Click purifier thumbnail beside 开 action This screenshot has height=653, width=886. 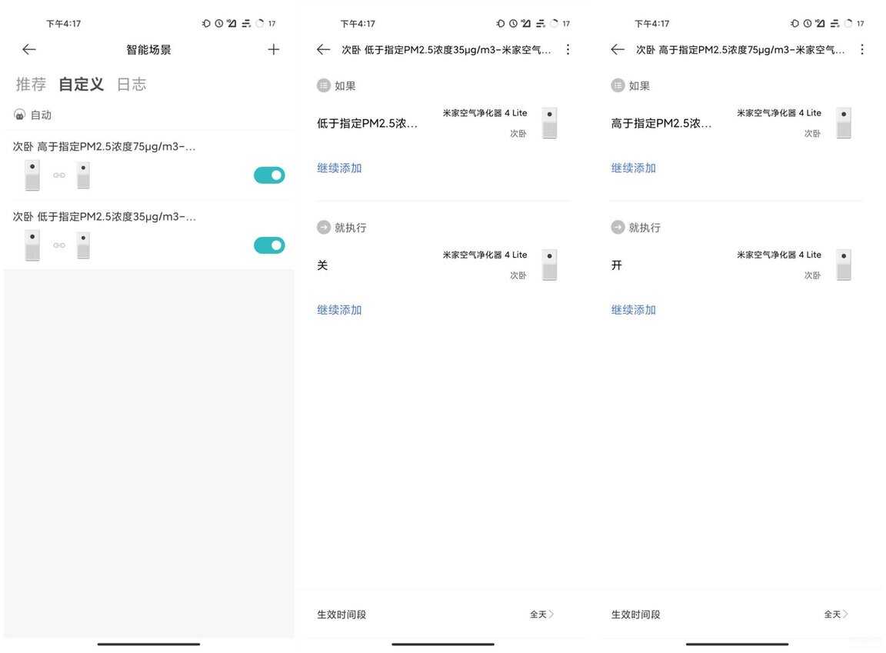(844, 265)
